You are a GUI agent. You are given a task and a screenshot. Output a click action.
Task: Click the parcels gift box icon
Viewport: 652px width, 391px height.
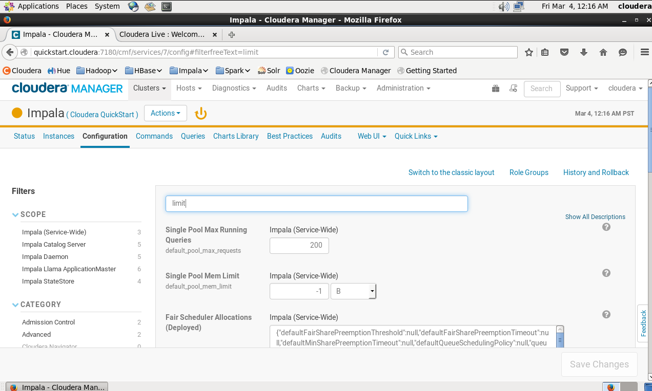[496, 89]
